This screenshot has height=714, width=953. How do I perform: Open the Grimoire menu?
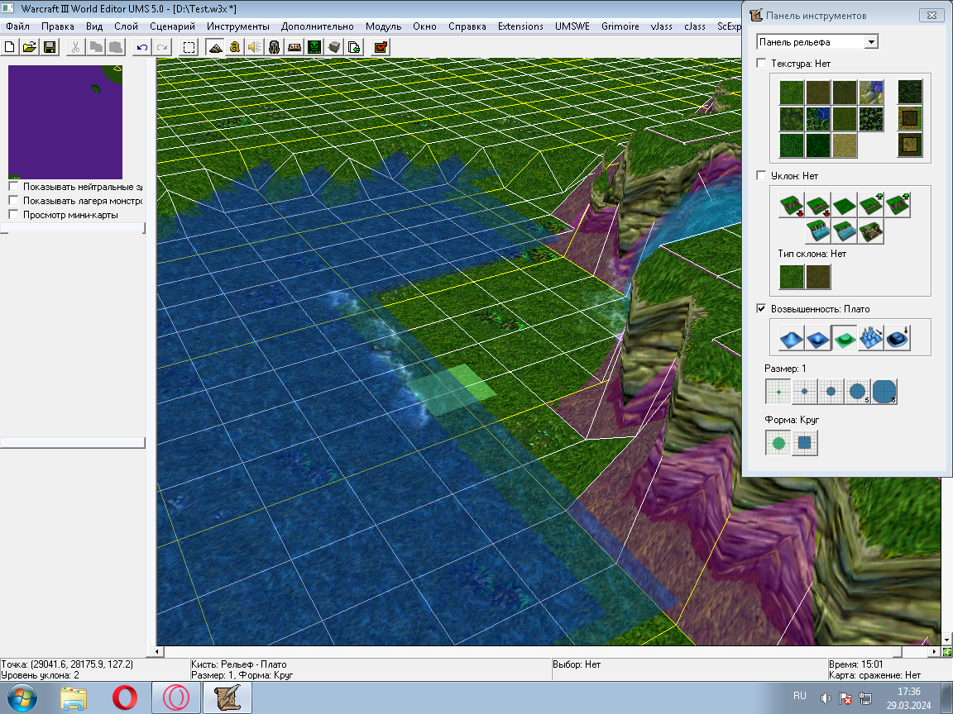click(620, 26)
